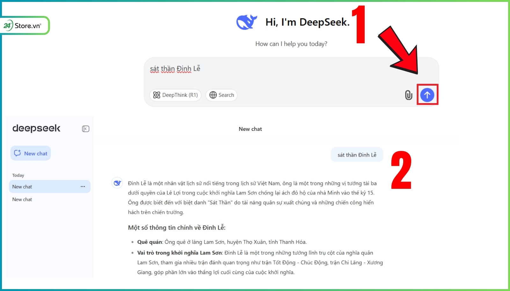
Task: Click the New chat title above the conversation
Action: point(250,129)
